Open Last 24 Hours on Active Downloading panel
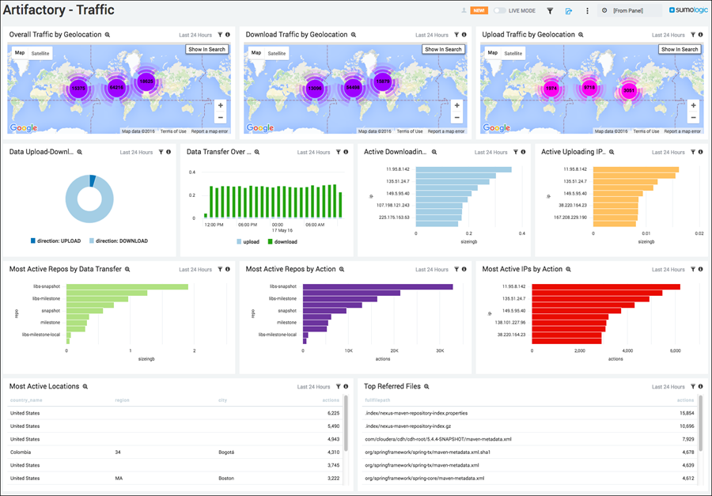This screenshot has height=496, width=712. point(490,152)
